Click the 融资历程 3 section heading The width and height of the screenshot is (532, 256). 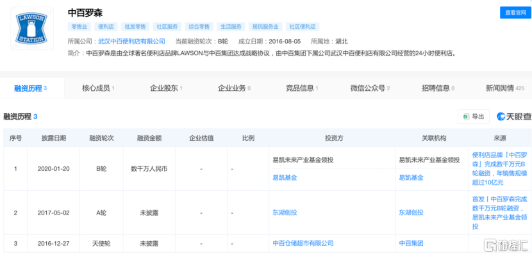pos(21,117)
